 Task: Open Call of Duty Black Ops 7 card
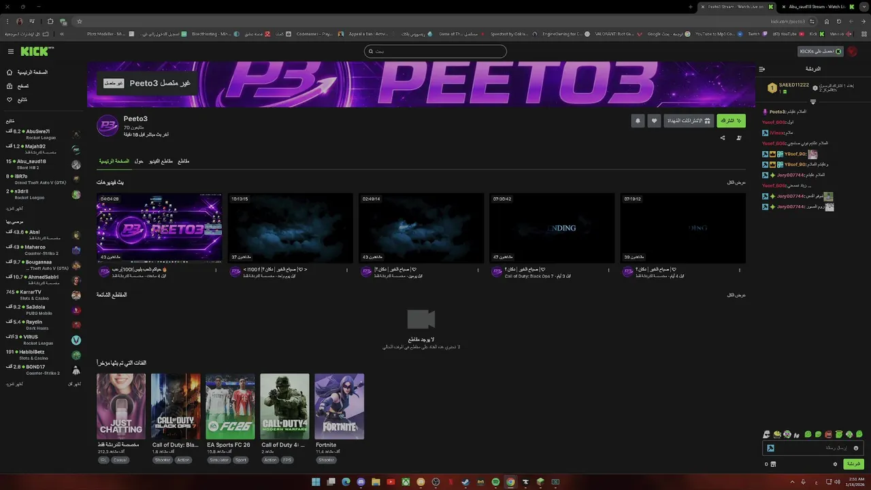pyautogui.click(x=176, y=406)
